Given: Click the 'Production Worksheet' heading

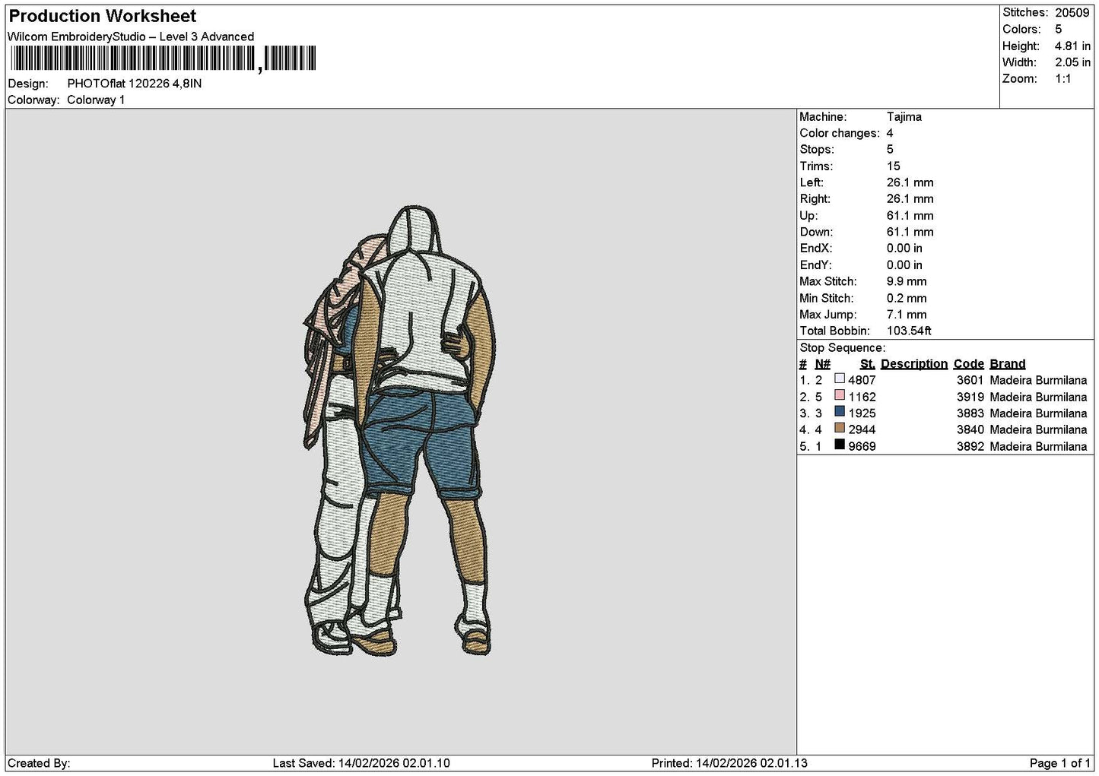Looking at the screenshot, I should [103, 16].
